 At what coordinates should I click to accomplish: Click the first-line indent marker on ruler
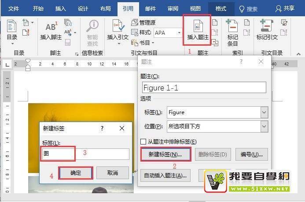[28, 61]
